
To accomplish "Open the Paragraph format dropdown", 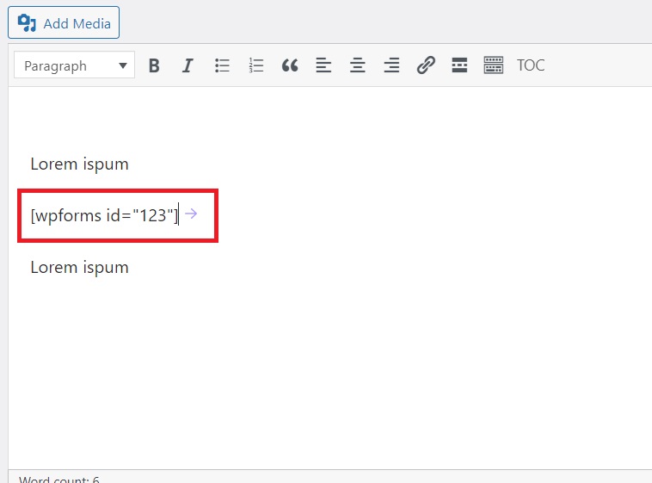I will click(75, 65).
